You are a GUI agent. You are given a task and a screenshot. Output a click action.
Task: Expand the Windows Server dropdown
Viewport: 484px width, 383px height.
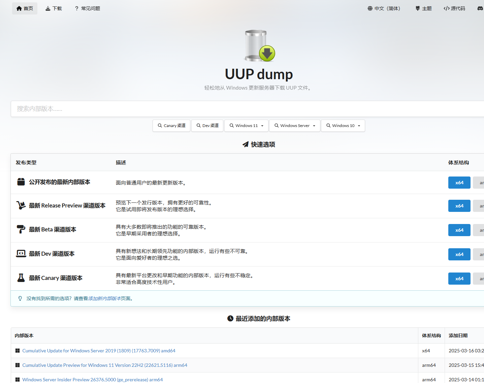pyautogui.click(x=295, y=126)
